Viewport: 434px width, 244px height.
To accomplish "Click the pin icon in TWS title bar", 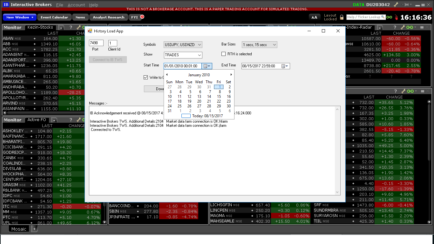I will tap(405, 5).
